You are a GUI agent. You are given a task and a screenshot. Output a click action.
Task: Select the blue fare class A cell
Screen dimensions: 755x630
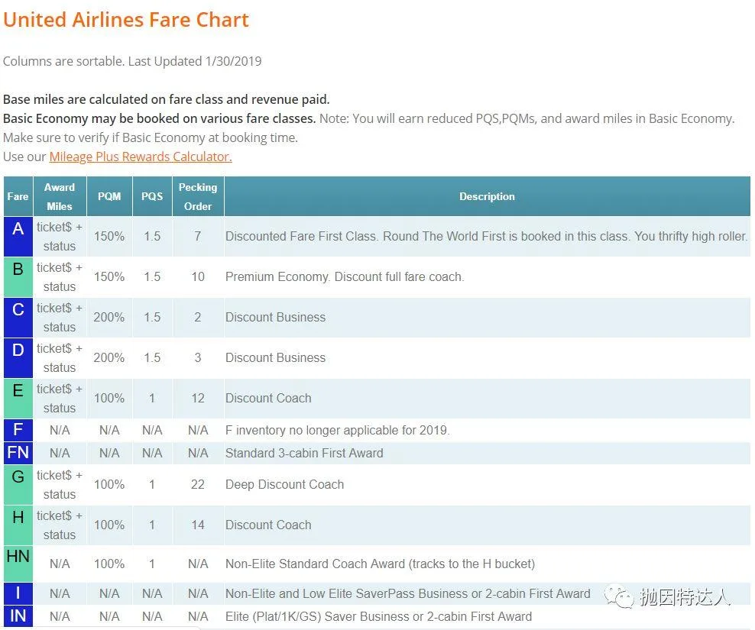tap(18, 236)
